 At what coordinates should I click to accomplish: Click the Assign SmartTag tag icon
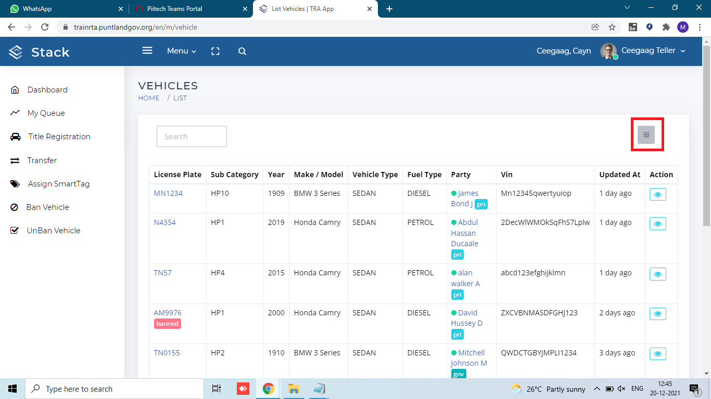pyautogui.click(x=15, y=184)
